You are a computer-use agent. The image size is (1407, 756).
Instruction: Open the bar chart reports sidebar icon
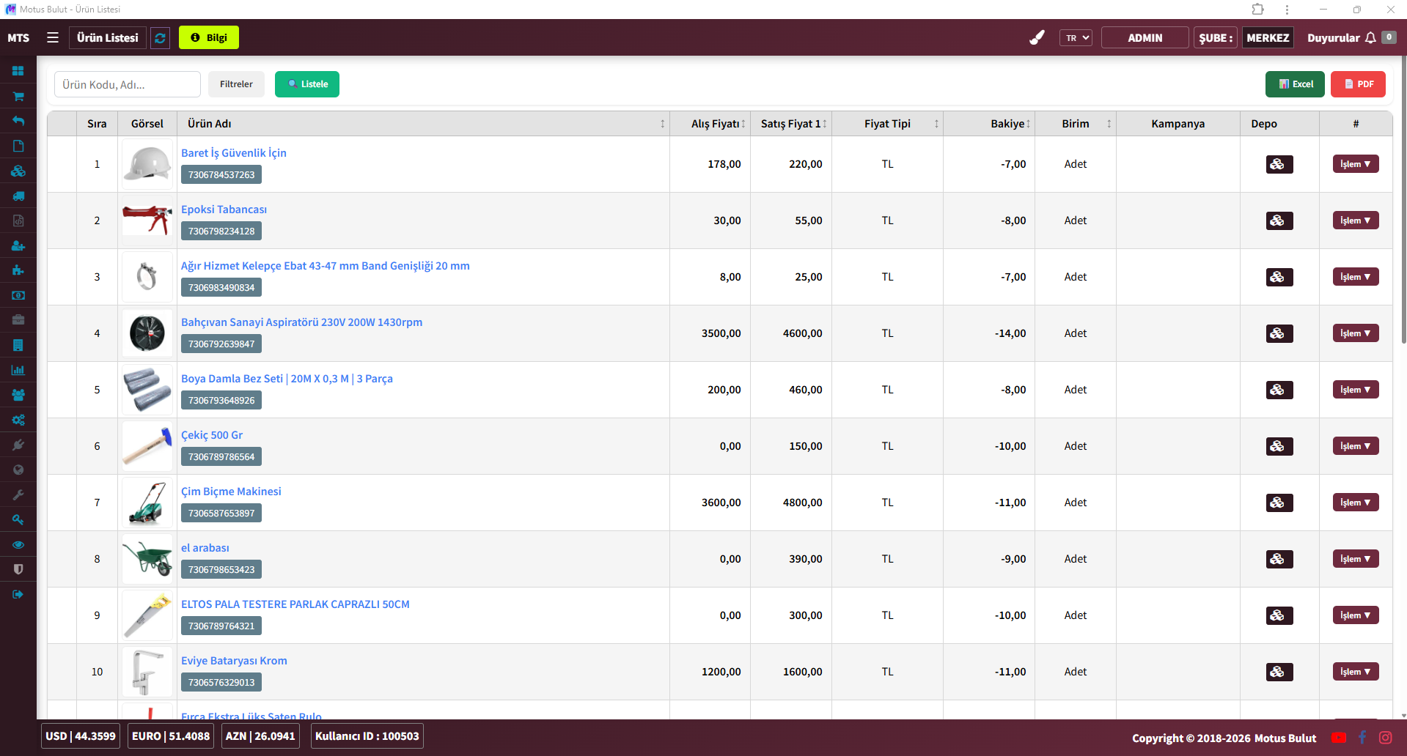pos(18,370)
